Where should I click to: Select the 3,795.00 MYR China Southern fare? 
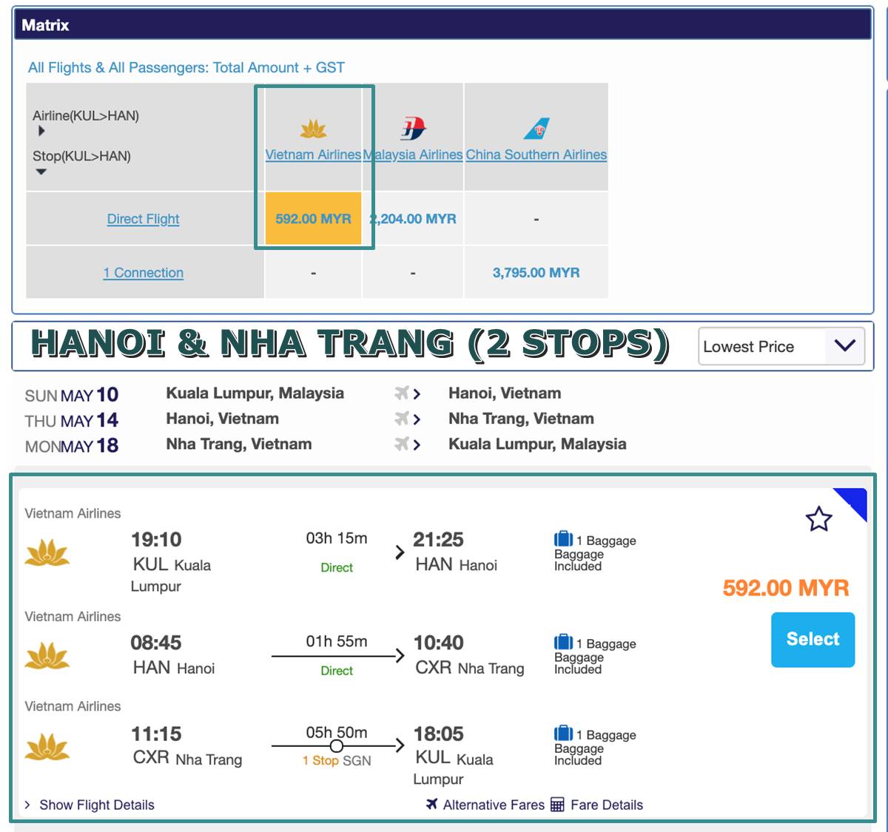click(x=536, y=273)
